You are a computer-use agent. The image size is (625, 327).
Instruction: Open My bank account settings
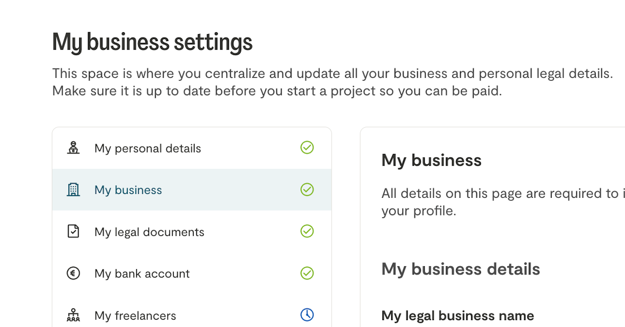(142, 274)
